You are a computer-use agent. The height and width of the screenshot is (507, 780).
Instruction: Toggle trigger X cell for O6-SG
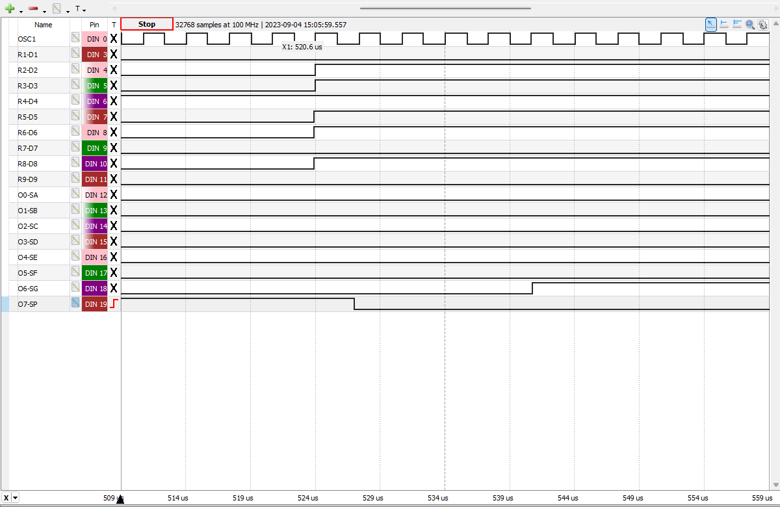114,288
